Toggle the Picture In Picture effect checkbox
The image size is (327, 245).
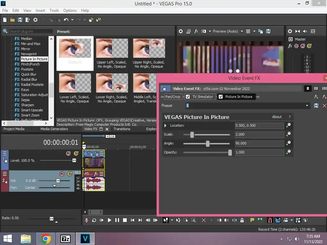[221, 97]
